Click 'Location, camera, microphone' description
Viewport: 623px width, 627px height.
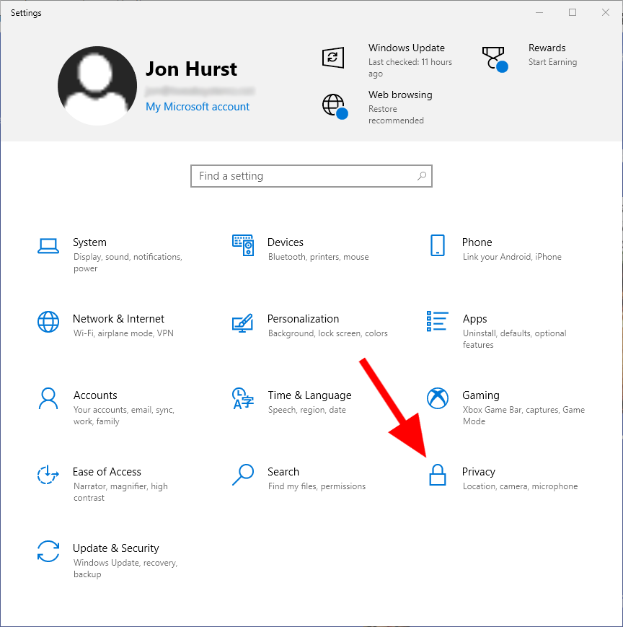tap(520, 486)
